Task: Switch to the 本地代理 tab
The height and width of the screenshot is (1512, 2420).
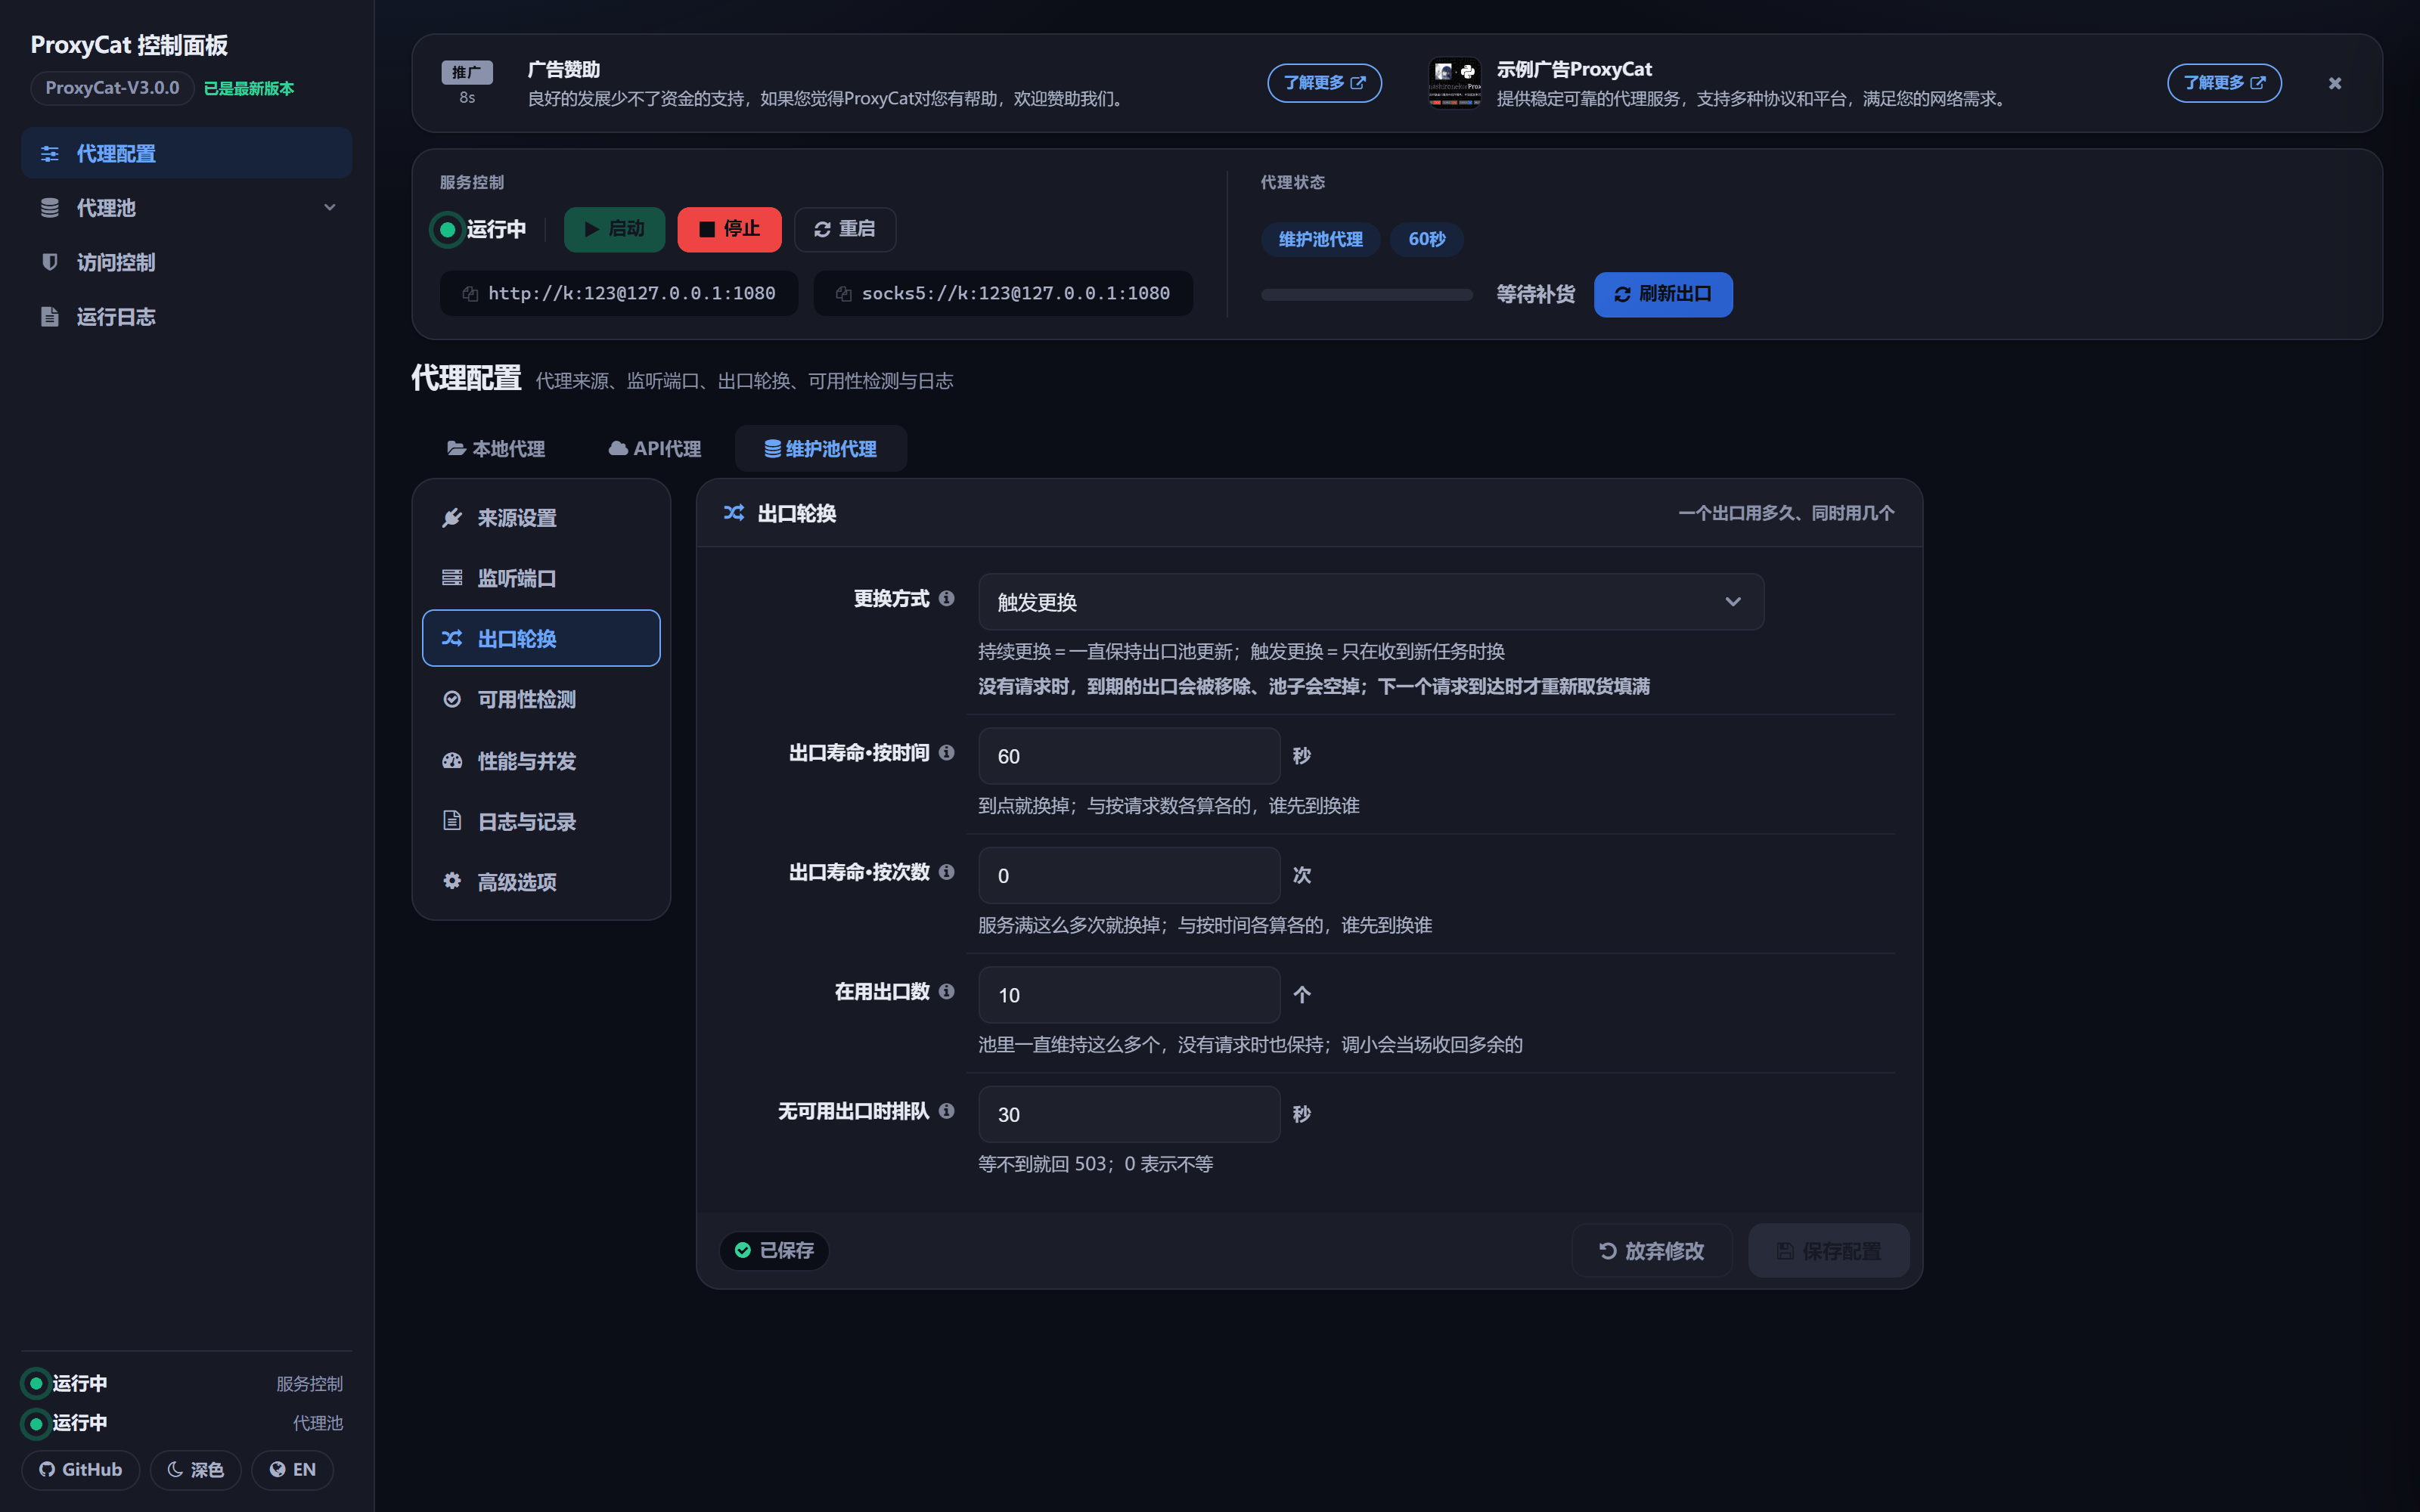Action: coord(496,449)
